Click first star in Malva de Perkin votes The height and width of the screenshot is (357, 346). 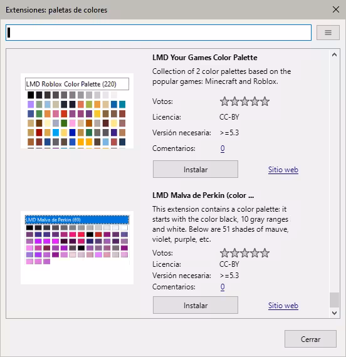coord(224,253)
